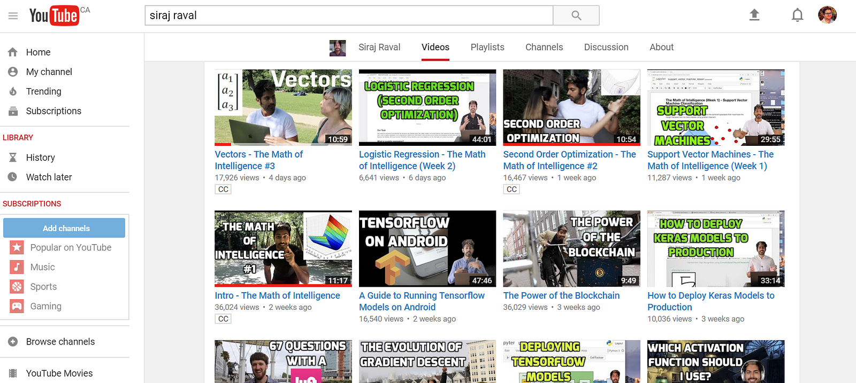Open the Music channel link
The image size is (856, 383).
(x=43, y=267)
